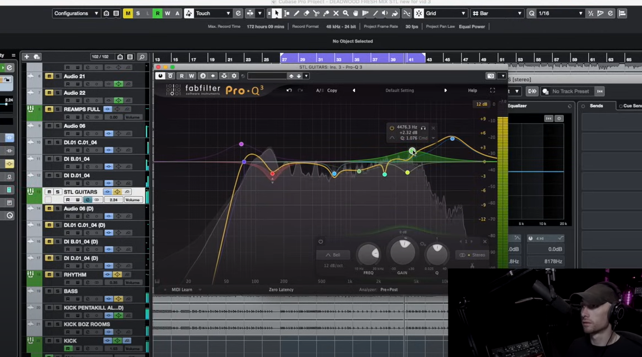Open the Grid snap type dropdown
The width and height of the screenshot is (642, 357).
click(x=445, y=13)
